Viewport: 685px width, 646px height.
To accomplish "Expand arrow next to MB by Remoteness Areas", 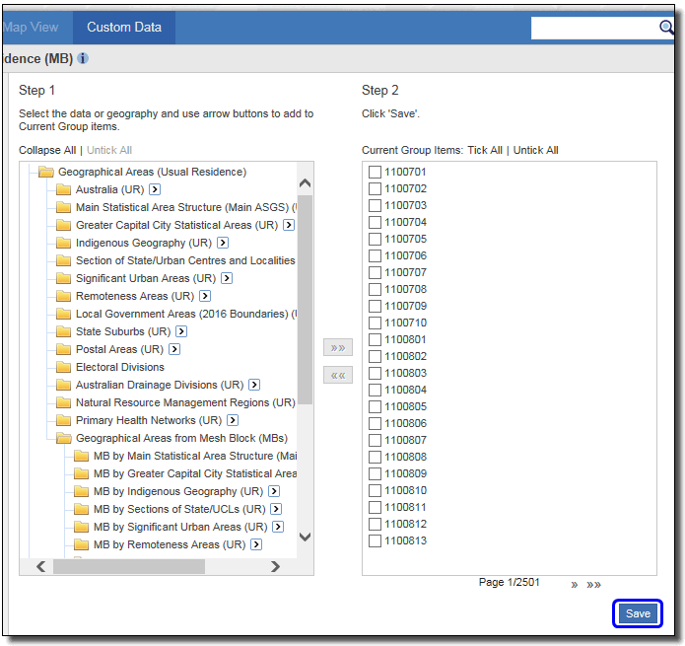I will [256, 544].
